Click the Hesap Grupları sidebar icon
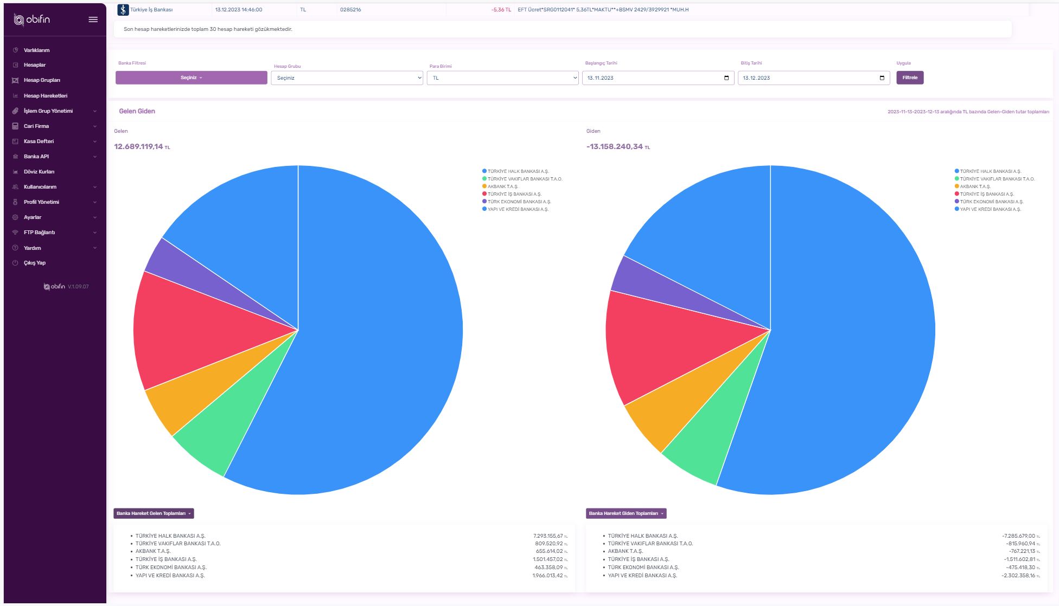This screenshot has width=1059, height=606. tap(16, 80)
